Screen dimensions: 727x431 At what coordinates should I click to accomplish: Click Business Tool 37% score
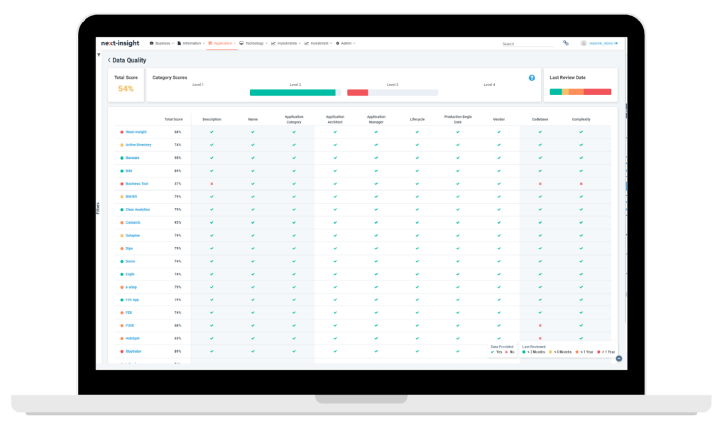177,184
